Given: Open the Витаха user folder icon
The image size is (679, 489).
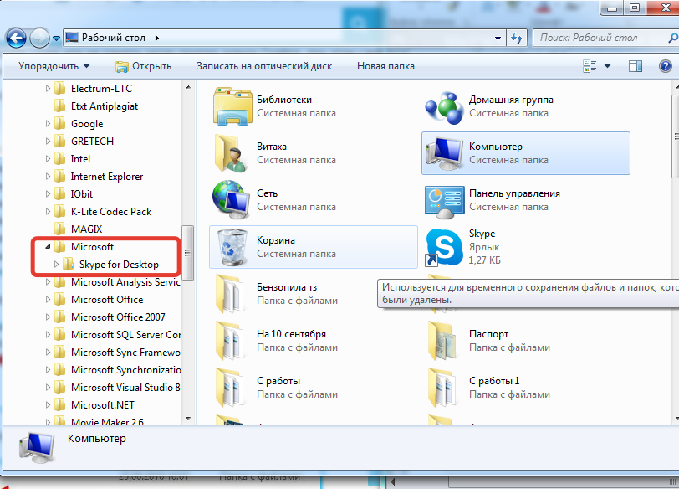Looking at the screenshot, I should (x=232, y=153).
